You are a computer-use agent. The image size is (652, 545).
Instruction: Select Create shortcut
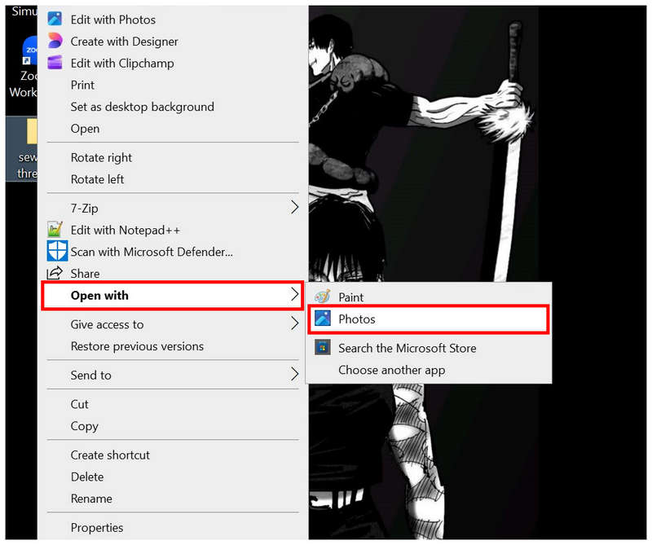coord(173,455)
